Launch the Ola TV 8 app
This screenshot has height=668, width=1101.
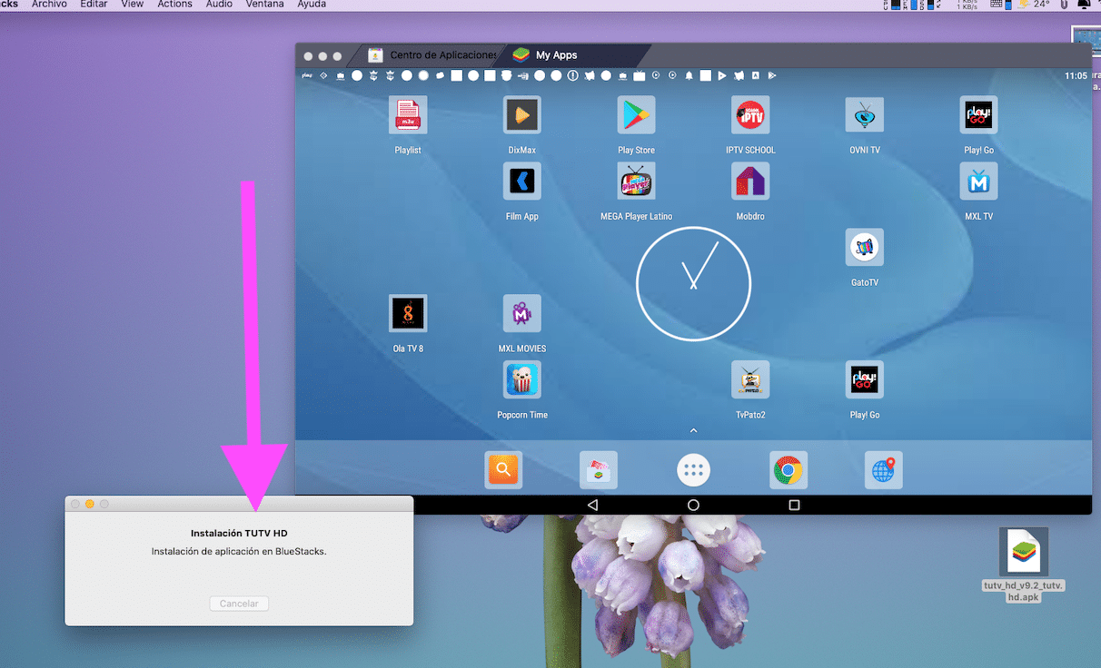pos(408,314)
